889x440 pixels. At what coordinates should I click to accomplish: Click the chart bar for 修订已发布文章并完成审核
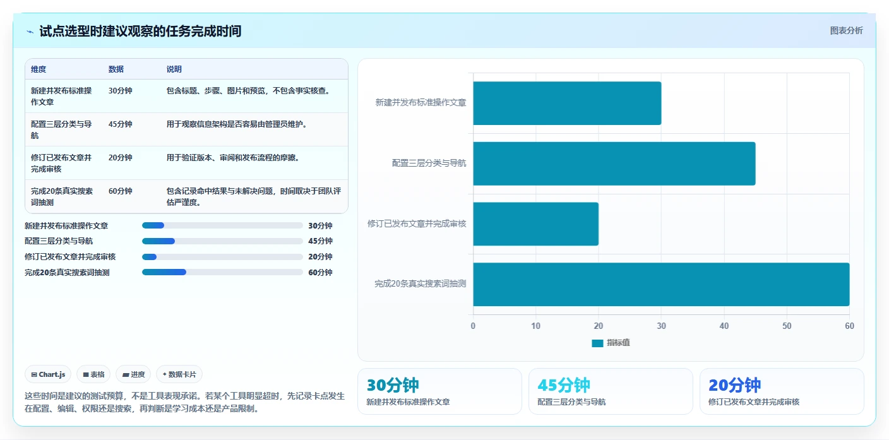pos(536,224)
